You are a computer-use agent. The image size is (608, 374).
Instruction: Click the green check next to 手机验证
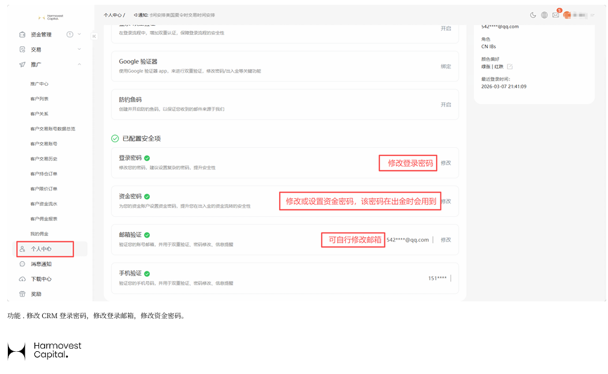point(147,273)
